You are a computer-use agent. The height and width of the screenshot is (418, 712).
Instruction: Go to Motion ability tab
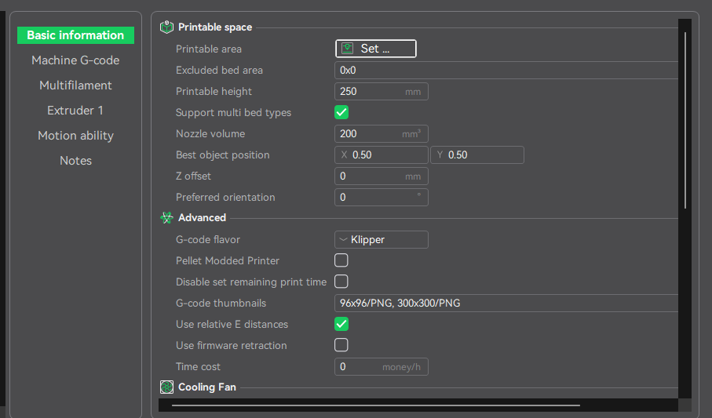click(75, 135)
